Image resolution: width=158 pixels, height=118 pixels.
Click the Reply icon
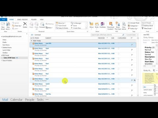[x=31, y=24]
